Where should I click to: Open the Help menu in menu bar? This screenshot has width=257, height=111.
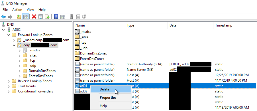(42, 10)
